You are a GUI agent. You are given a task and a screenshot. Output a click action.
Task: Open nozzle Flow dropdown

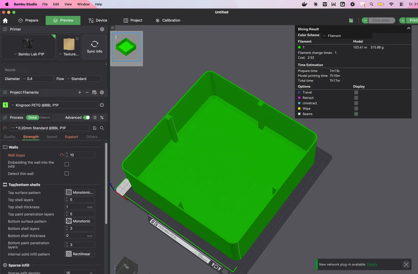pyautogui.click(x=83, y=79)
